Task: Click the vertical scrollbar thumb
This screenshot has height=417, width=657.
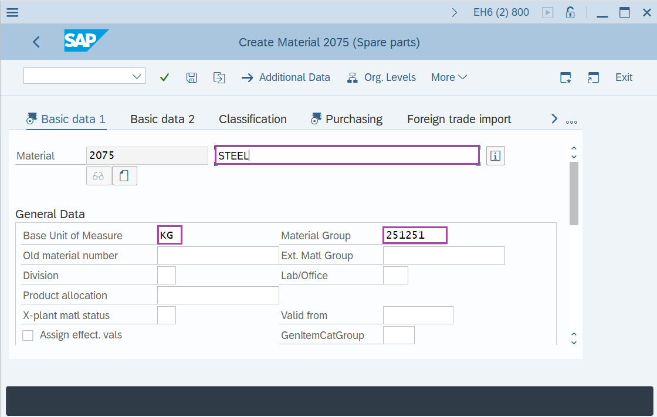Action: tap(574, 194)
